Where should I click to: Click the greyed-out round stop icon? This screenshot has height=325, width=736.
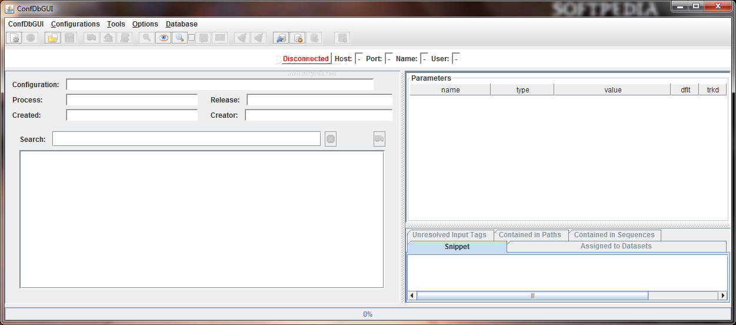31,38
